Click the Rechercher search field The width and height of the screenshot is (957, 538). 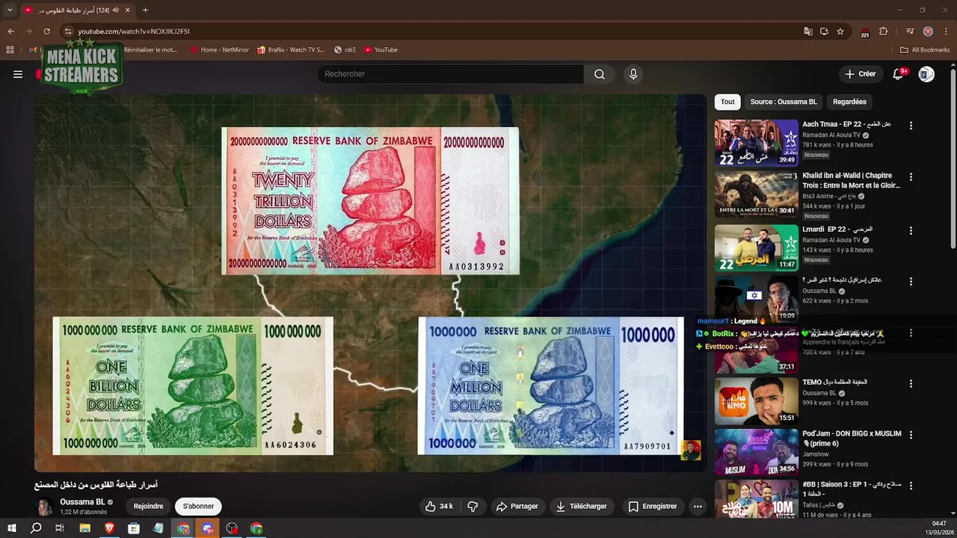pos(450,74)
